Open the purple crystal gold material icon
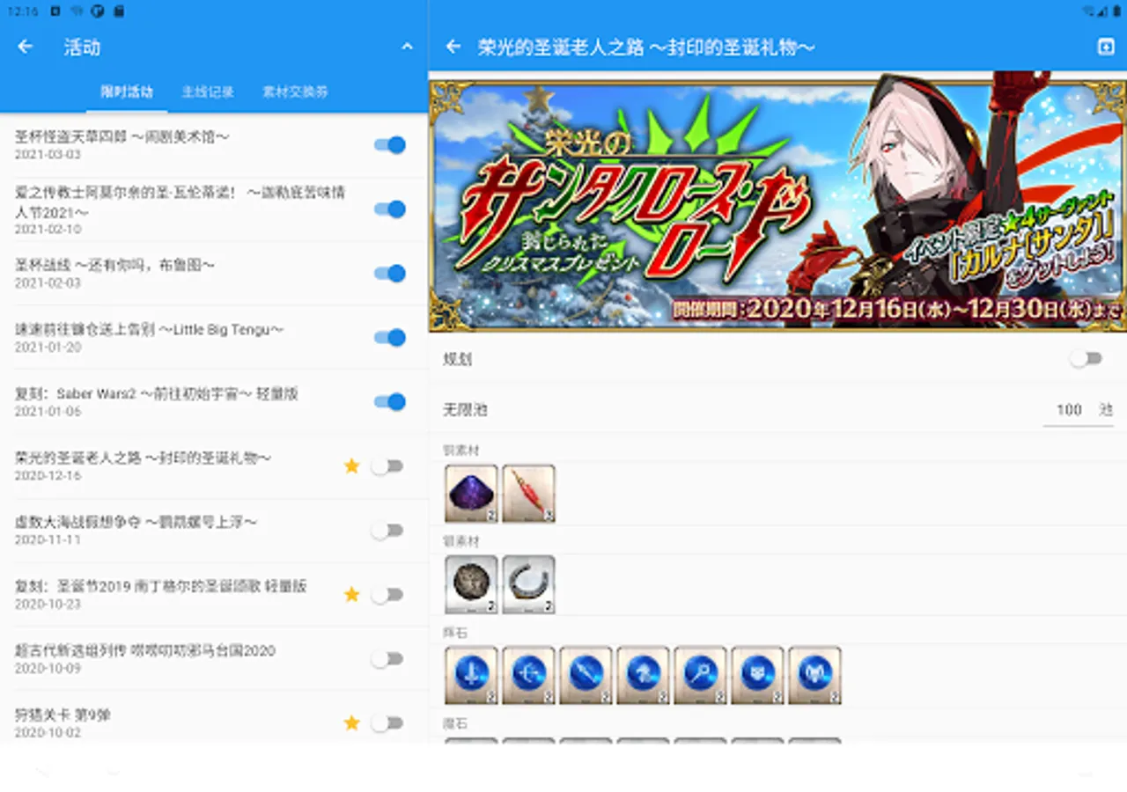 click(x=471, y=494)
